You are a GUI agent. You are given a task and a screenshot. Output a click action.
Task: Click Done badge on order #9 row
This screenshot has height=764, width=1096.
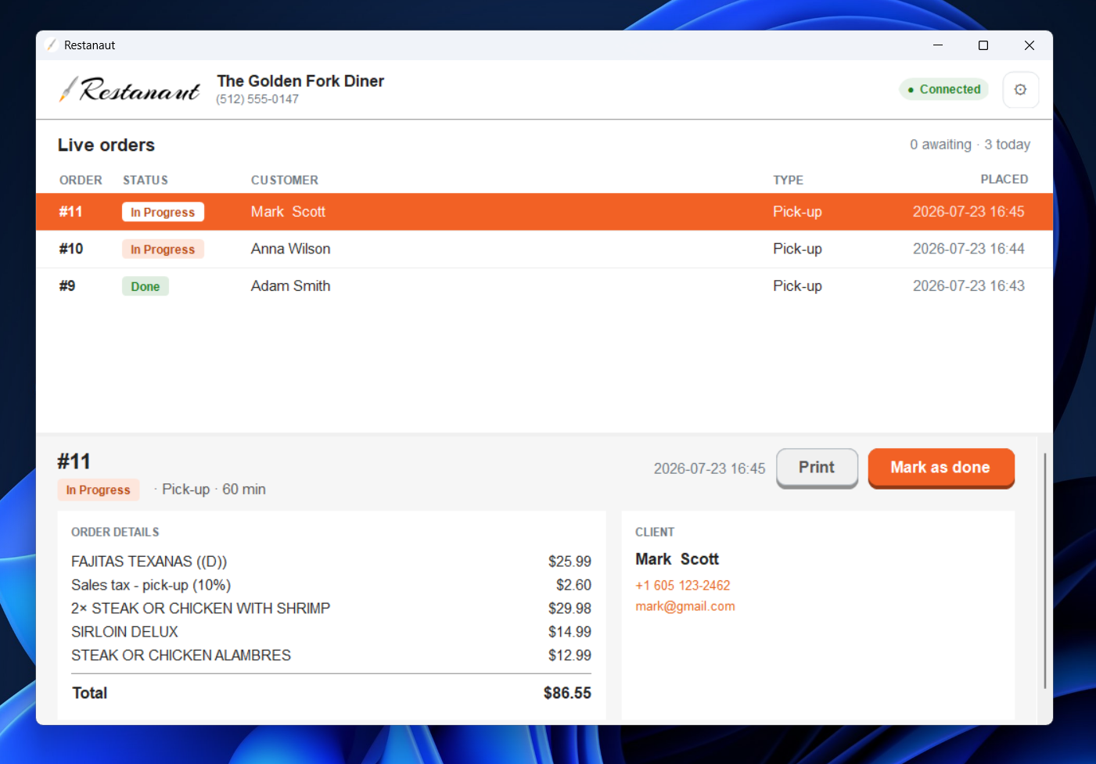tap(146, 286)
